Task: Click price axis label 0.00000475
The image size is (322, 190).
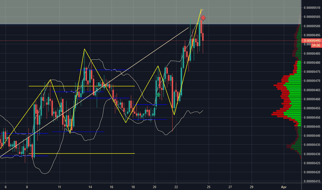Action: click(312, 72)
